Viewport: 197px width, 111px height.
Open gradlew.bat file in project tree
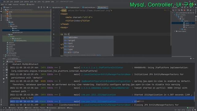click(11, 49)
